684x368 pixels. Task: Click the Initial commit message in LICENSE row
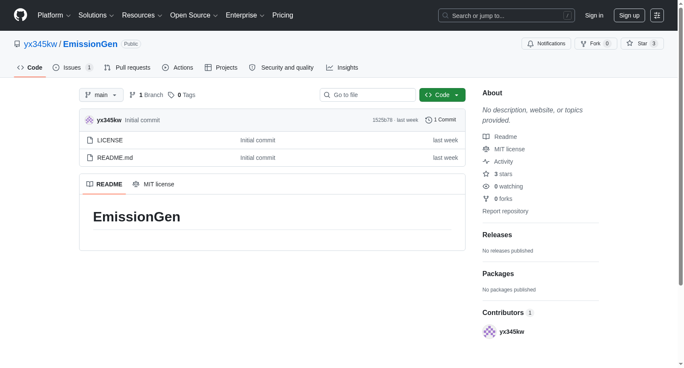(x=258, y=140)
